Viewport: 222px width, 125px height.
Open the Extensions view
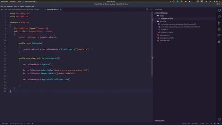[219, 35]
